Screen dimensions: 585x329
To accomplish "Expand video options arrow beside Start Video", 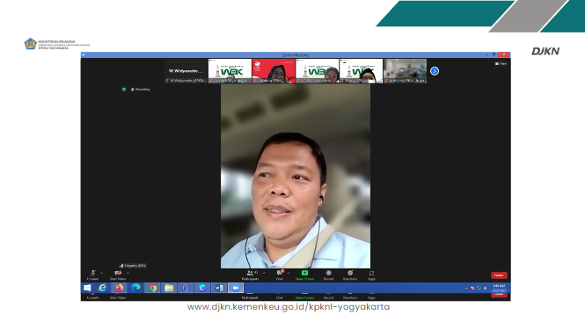I will pyautogui.click(x=128, y=273).
